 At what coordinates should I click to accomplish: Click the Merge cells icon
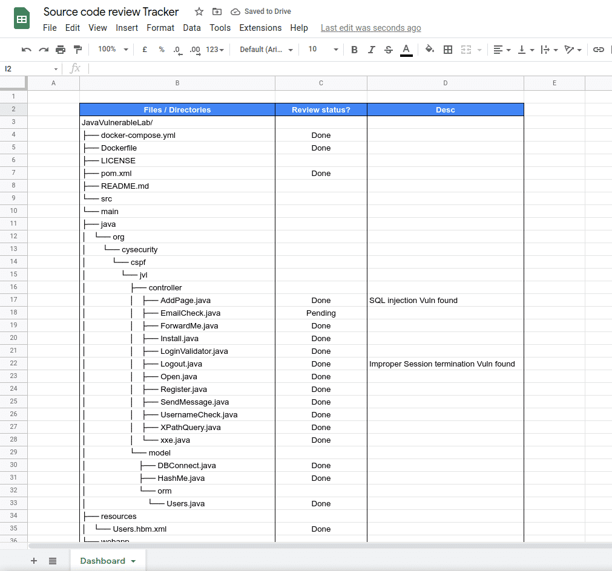pyautogui.click(x=466, y=50)
